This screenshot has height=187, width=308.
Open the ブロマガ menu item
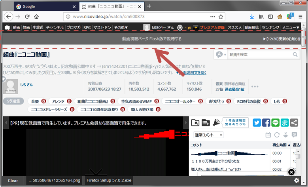click(x=74, y=28)
